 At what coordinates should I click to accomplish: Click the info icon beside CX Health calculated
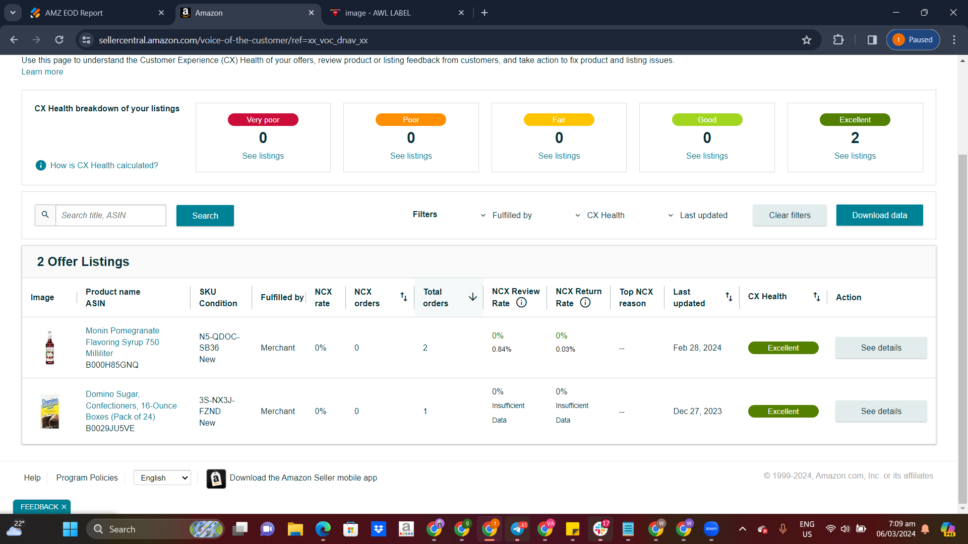pos(41,165)
